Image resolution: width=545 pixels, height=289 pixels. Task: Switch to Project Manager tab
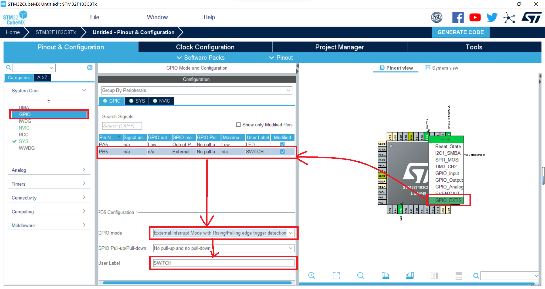[340, 47]
